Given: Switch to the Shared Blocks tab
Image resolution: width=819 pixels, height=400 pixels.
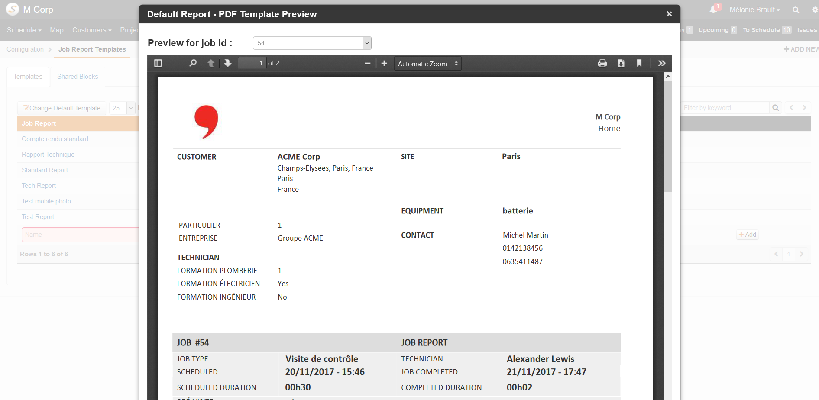Looking at the screenshot, I should coord(78,77).
